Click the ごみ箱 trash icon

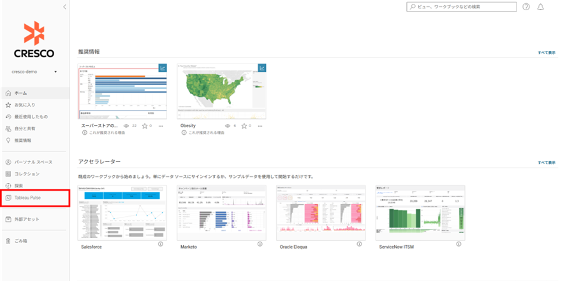point(8,241)
